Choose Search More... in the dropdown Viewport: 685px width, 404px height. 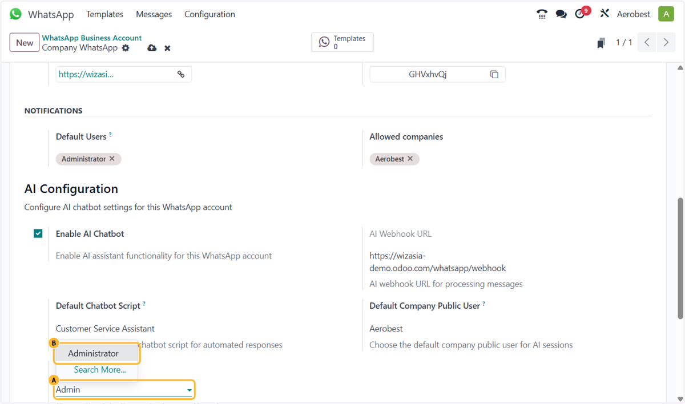(x=99, y=370)
